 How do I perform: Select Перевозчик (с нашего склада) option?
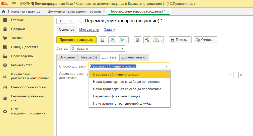pyautogui.click(x=116, y=96)
